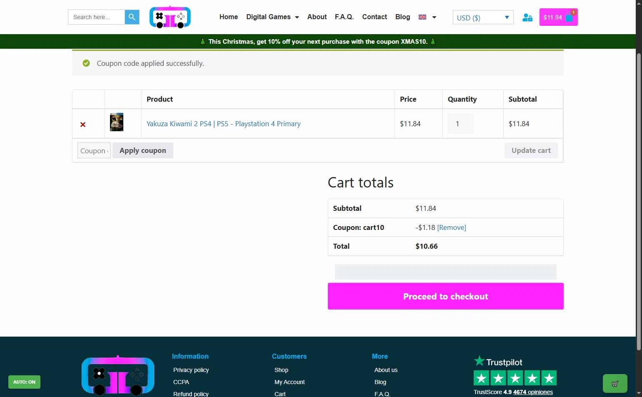Toggle the AUTO: ON badge

click(24, 382)
